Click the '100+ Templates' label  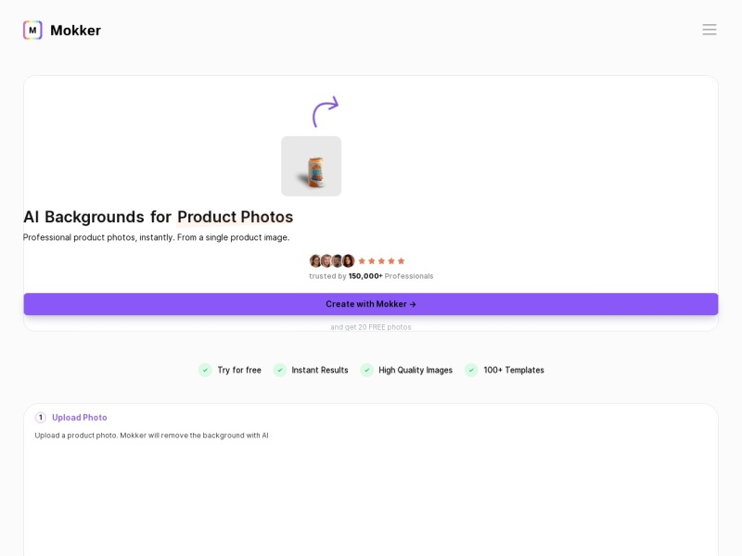click(514, 370)
